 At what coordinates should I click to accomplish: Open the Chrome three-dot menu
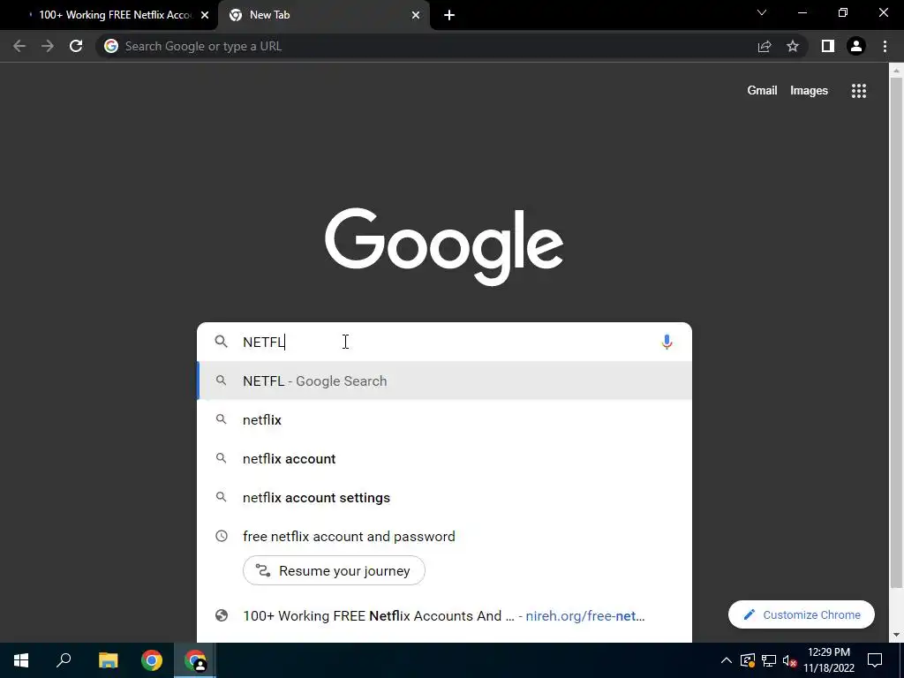[x=885, y=46]
